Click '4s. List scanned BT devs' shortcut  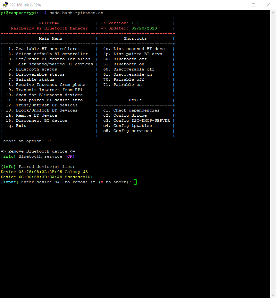coord(134,49)
